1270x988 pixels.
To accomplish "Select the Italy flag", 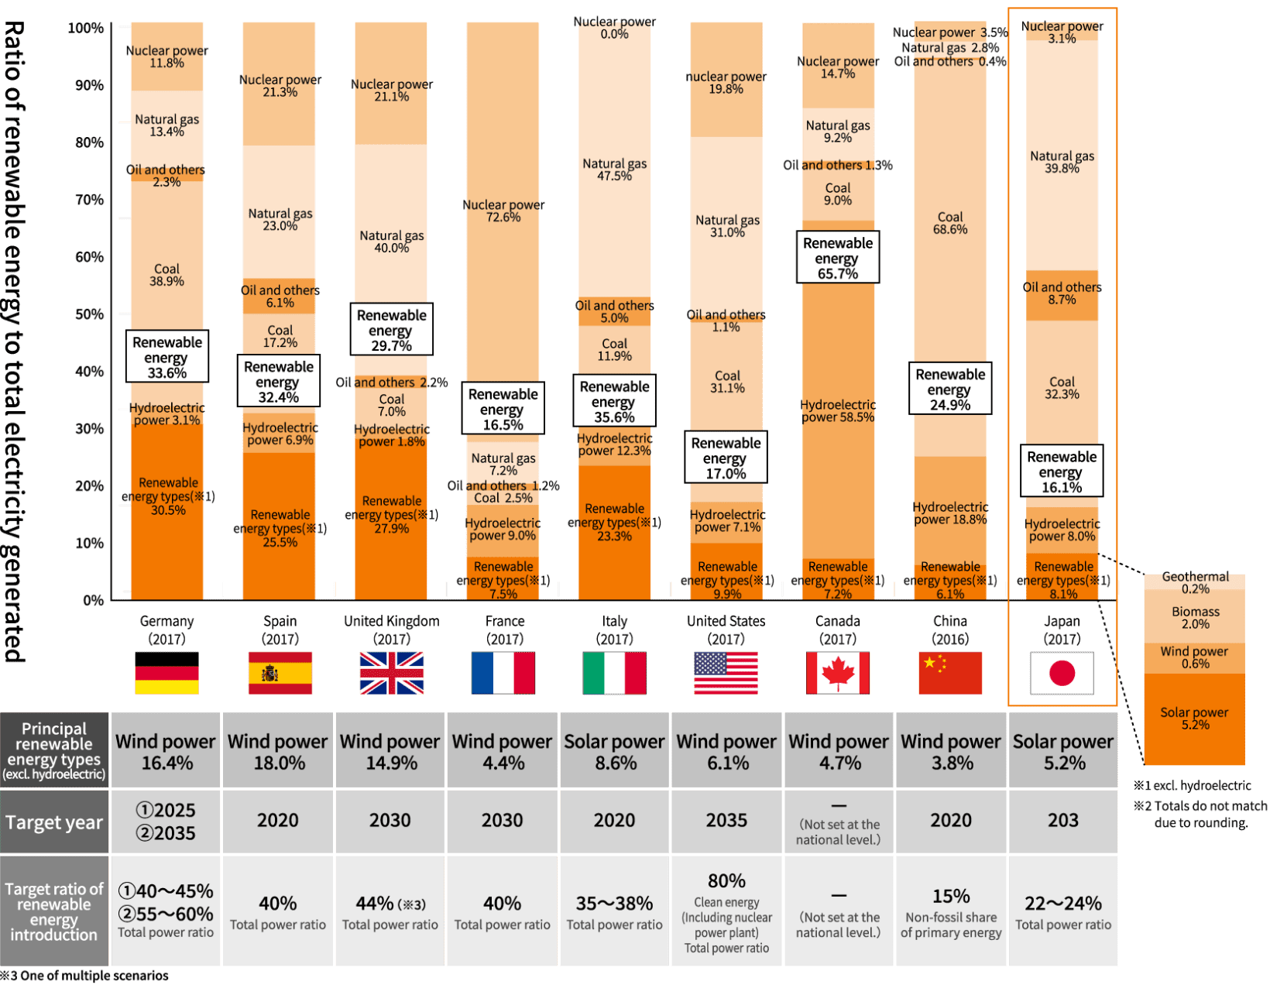I will [x=615, y=672].
